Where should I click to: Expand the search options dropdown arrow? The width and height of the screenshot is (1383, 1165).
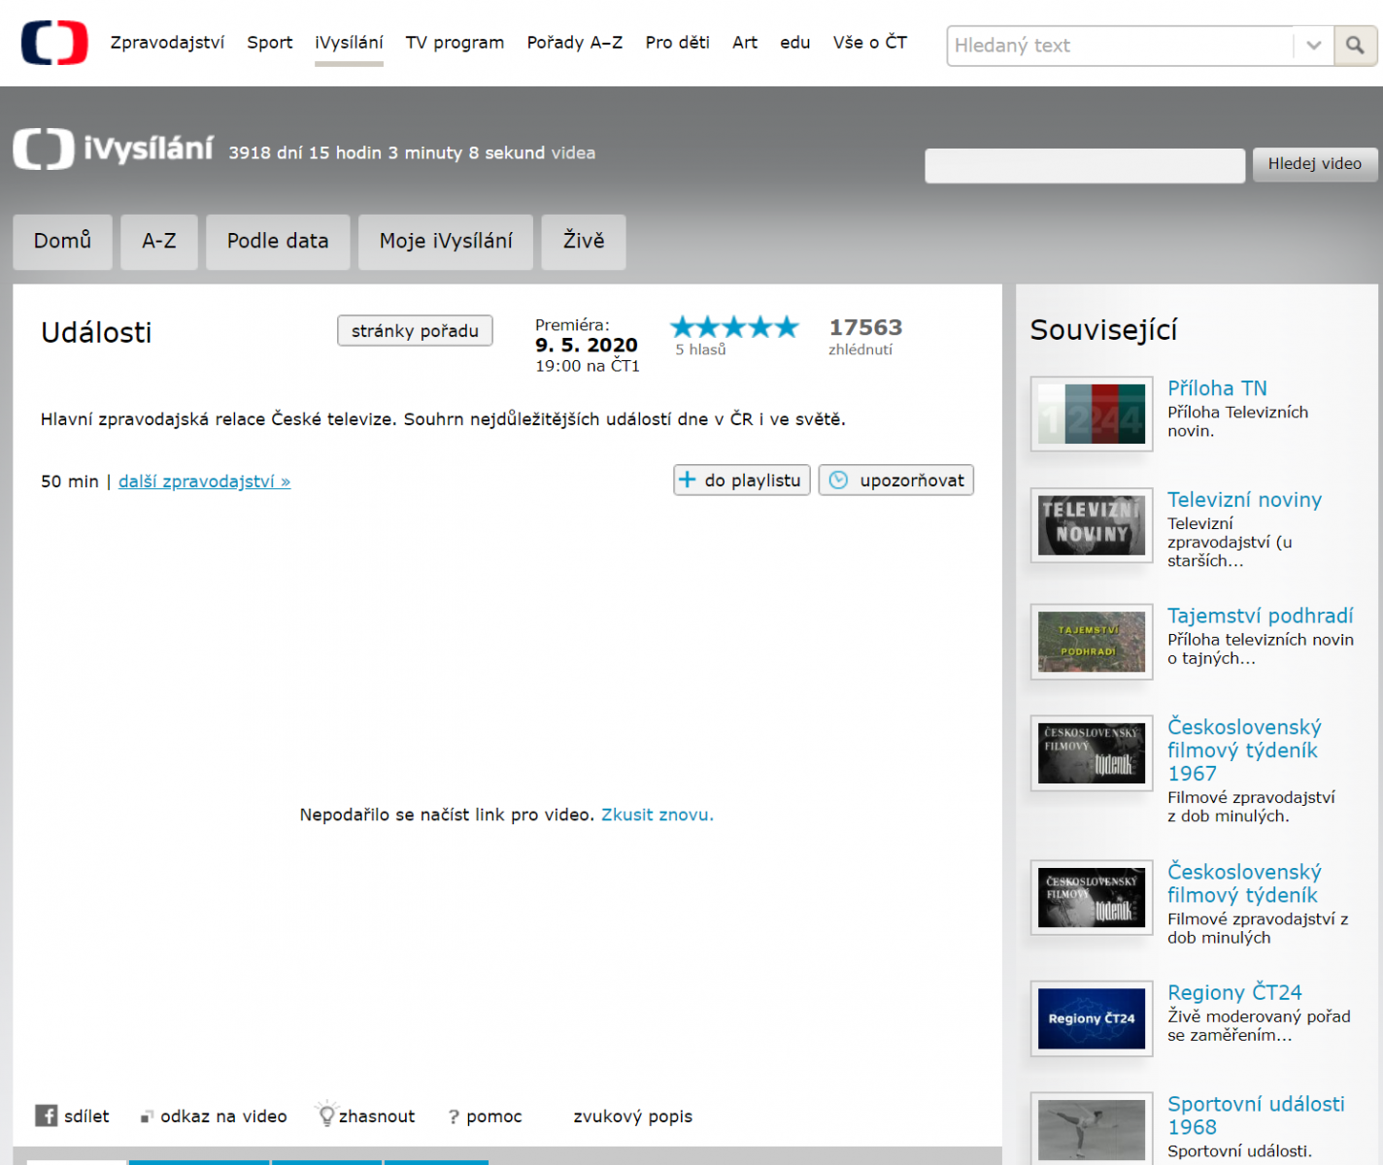point(1313,46)
